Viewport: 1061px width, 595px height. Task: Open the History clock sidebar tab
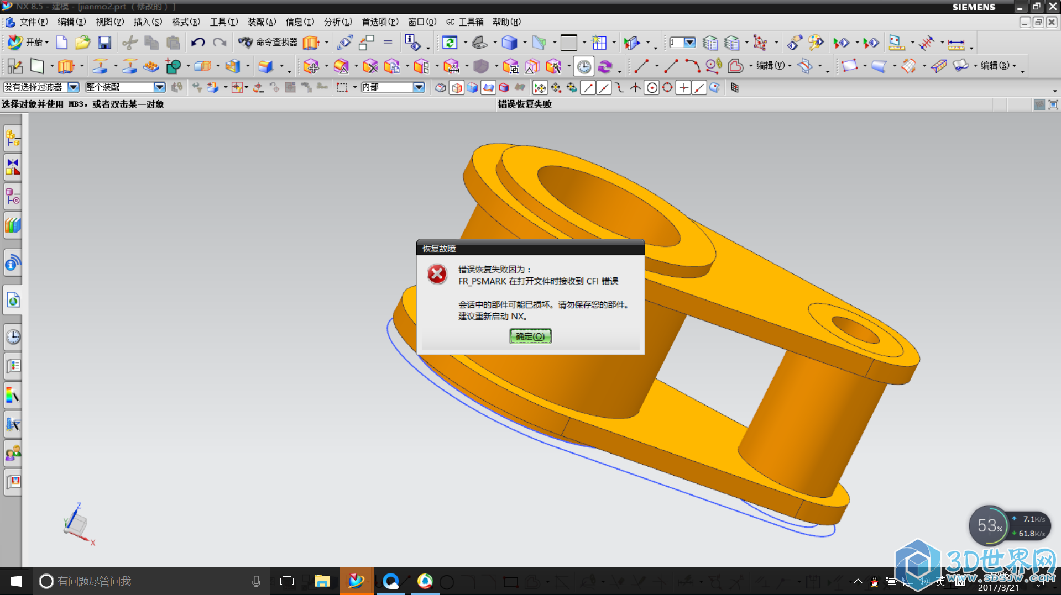pos(13,336)
